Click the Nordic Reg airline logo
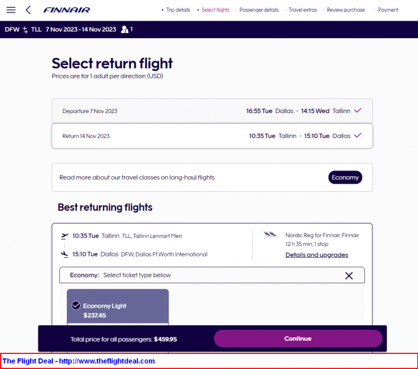The height and width of the screenshot is (369, 418). click(x=270, y=235)
